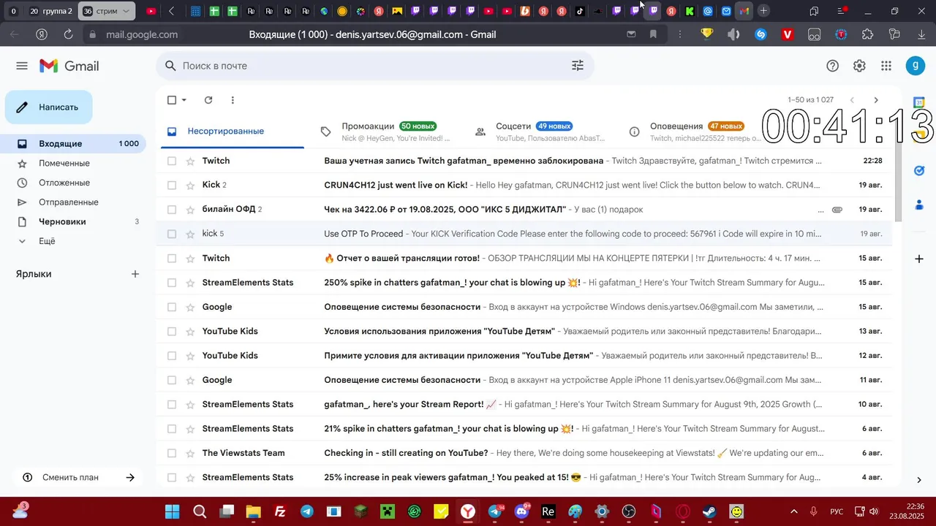
Task: Switch the РУС keyboard language indicator
Action: click(x=837, y=511)
